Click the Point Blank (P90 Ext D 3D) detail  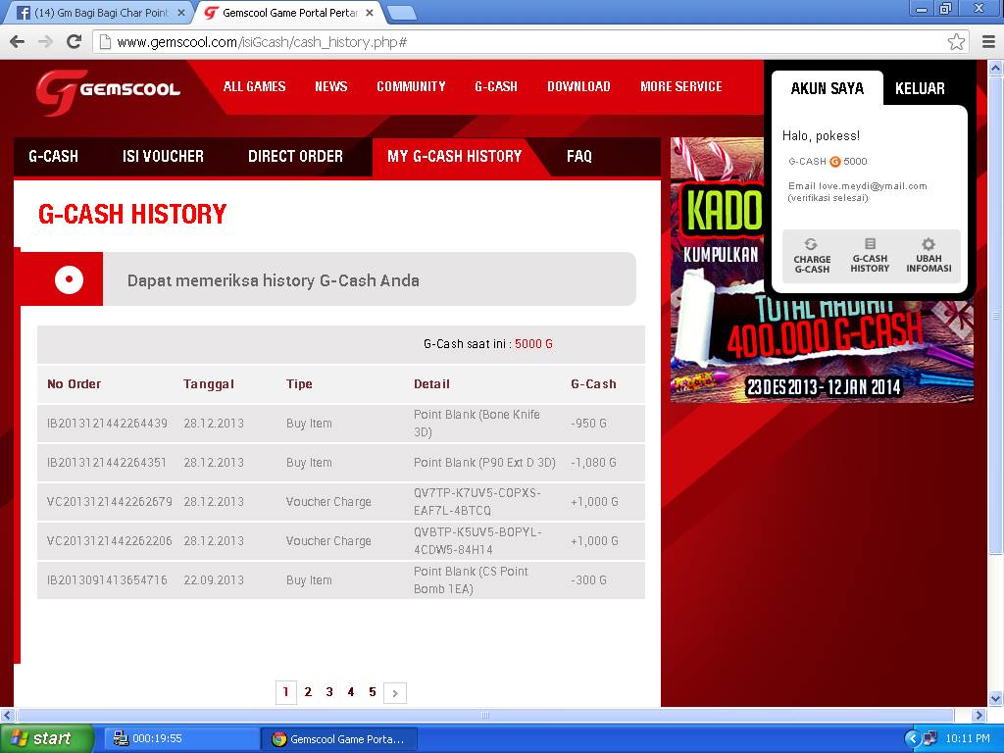coord(484,463)
